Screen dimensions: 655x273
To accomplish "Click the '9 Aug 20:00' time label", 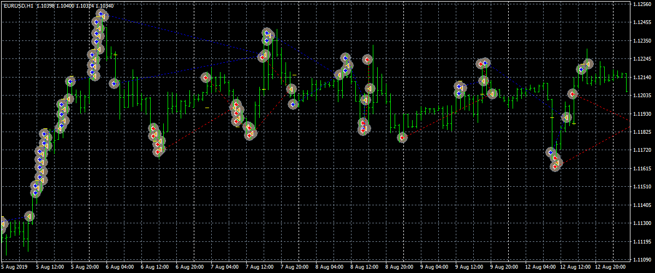I will coord(504,268).
